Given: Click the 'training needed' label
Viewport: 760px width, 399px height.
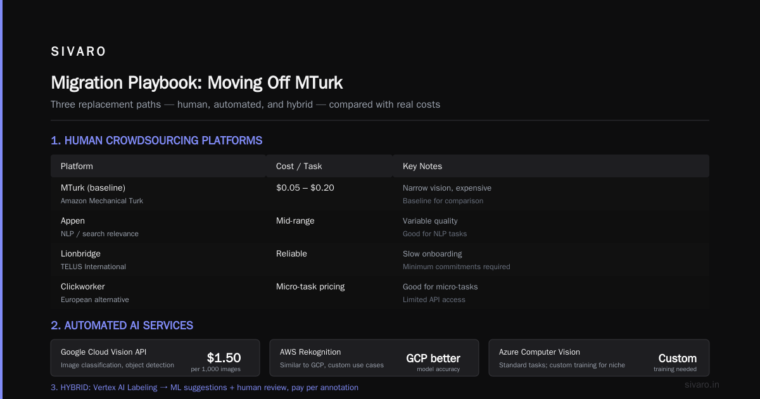Looking at the screenshot, I should coord(675,369).
